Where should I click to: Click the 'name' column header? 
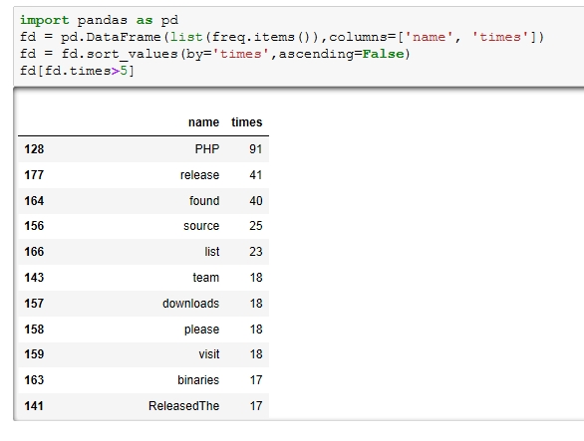203,122
